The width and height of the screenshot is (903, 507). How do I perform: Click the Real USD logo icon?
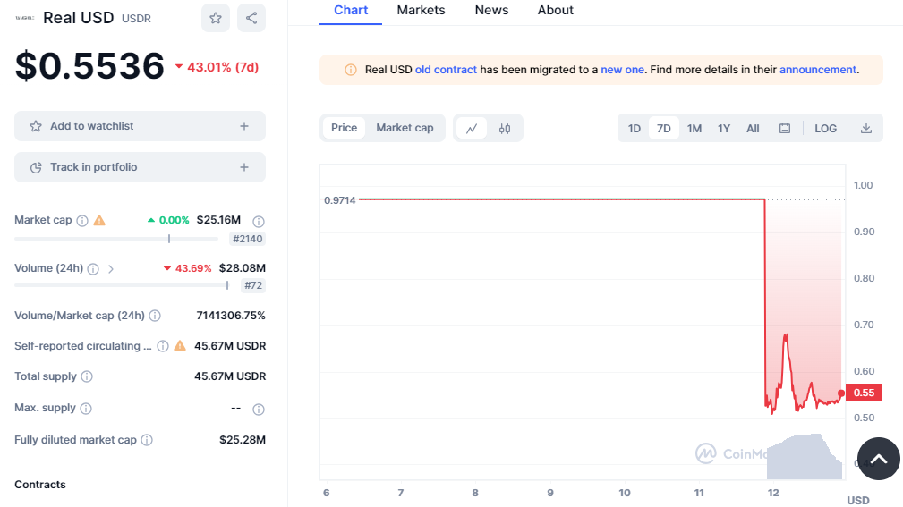pyautogui.click(x=25, y=18)
